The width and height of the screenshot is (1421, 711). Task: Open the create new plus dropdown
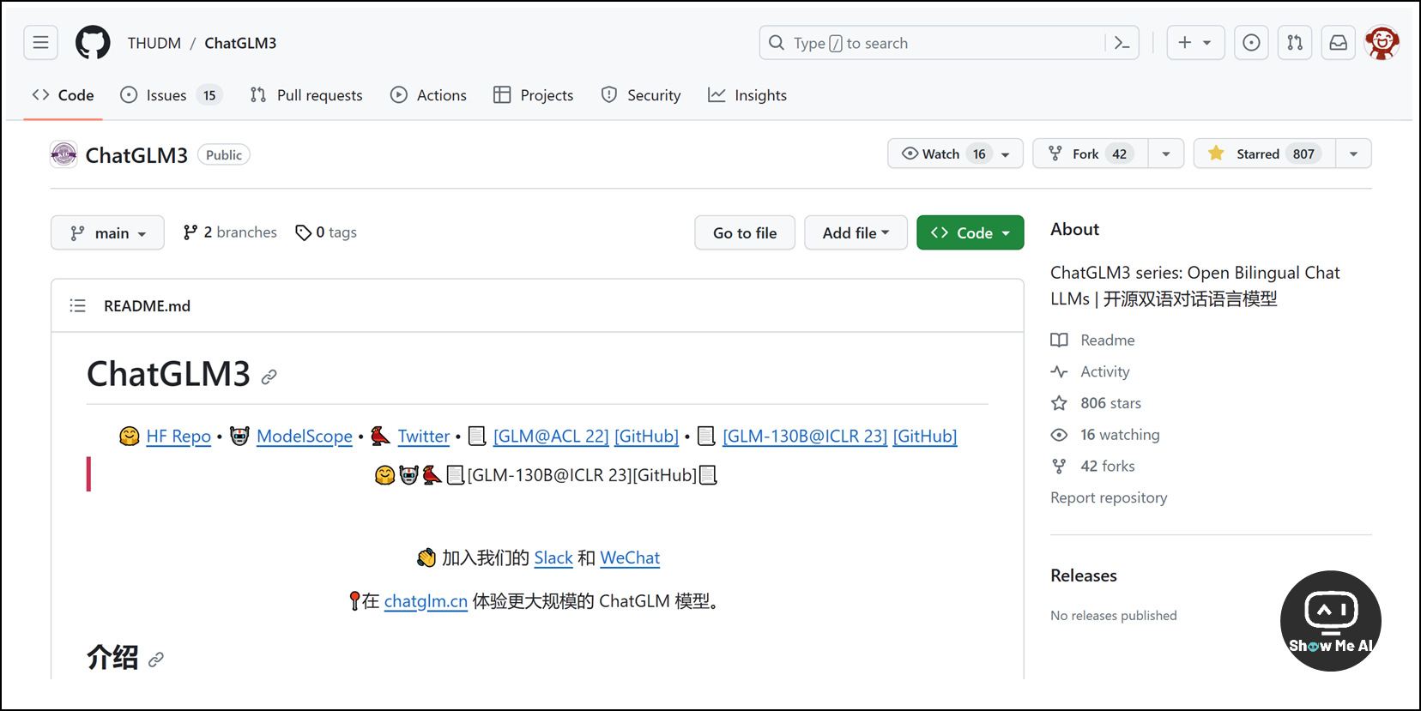(1195, 43)
